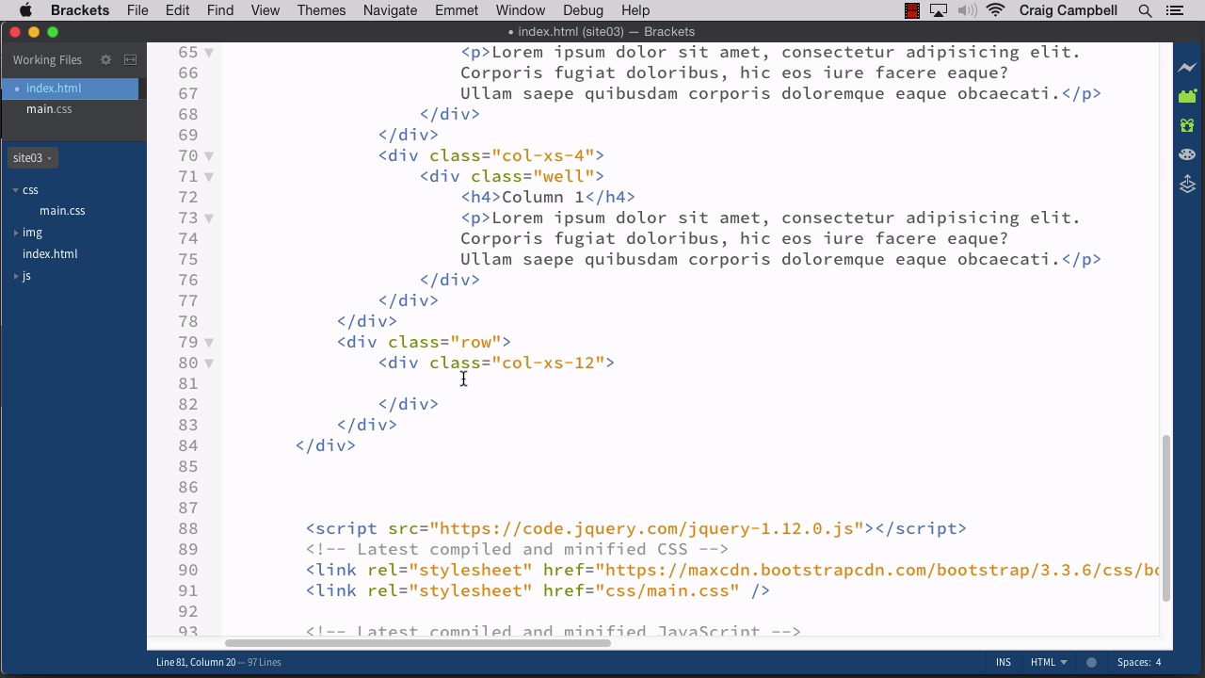Viewport: 1205px width, 678px height.
Task: Open the Emmet menu
Action: click(456, 10)
